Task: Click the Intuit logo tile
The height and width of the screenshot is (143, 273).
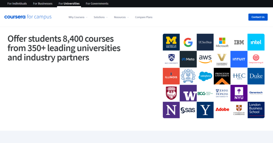Action: pos(239,59)
